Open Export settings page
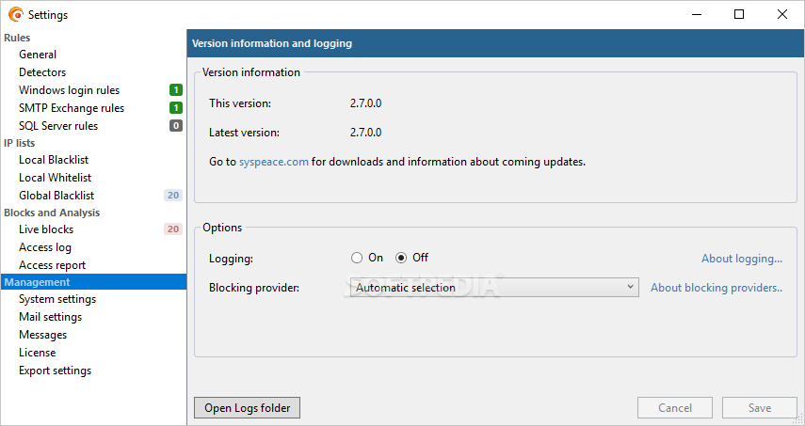The width and height of the screenshot is (805, 426). pyautogui.click(x=55, y=371)
